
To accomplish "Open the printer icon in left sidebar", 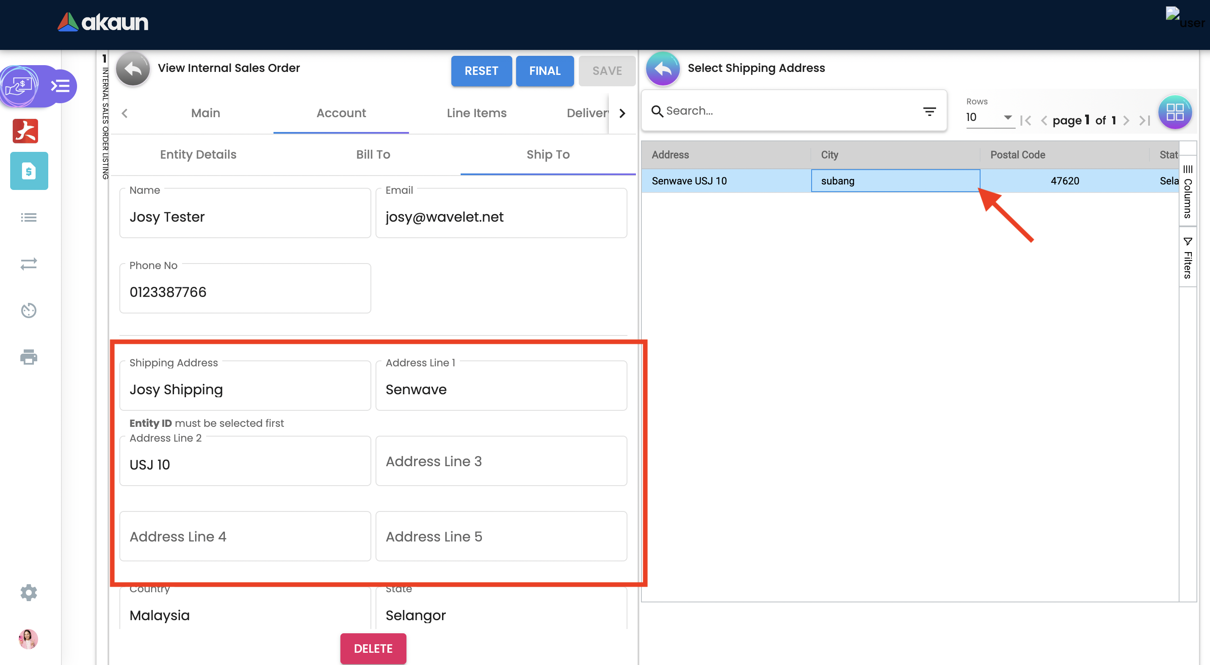I will point(29,357).
